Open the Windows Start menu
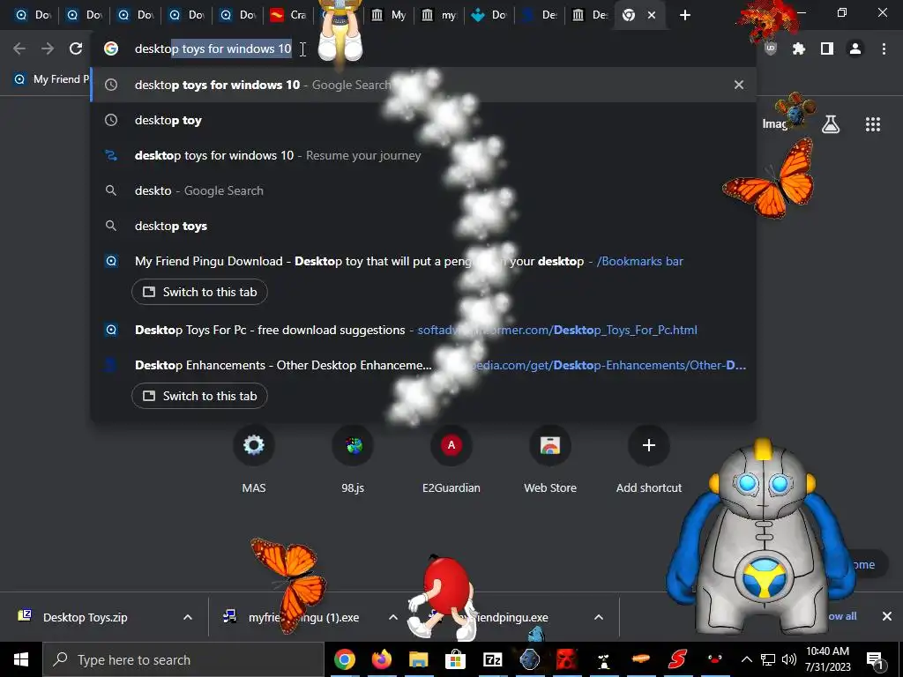903x677 pixels. click(21, 659)
